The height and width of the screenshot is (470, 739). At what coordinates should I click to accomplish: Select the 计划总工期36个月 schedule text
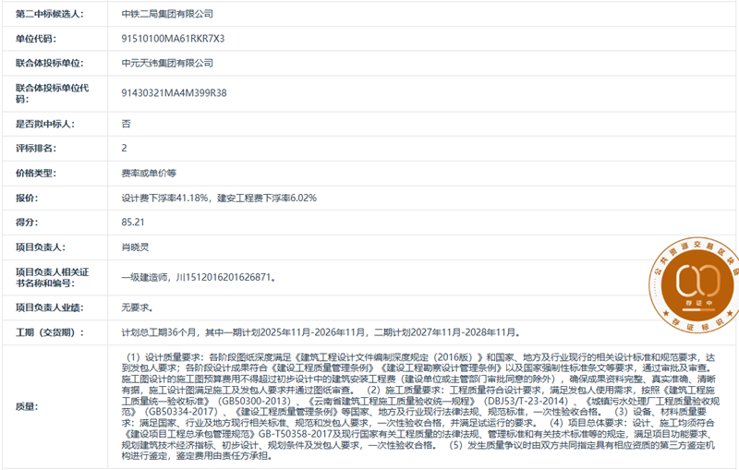click(x=158, y=332)
